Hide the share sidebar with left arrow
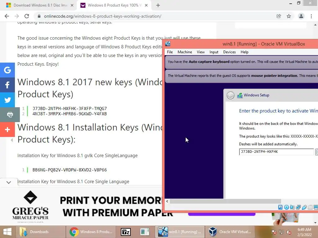Screen dimensions: 318x238 pos(12,140)
